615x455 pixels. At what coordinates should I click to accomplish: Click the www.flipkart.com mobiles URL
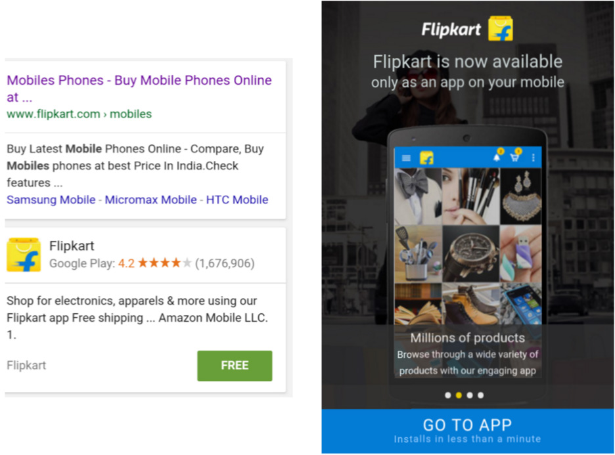point(80,114)
